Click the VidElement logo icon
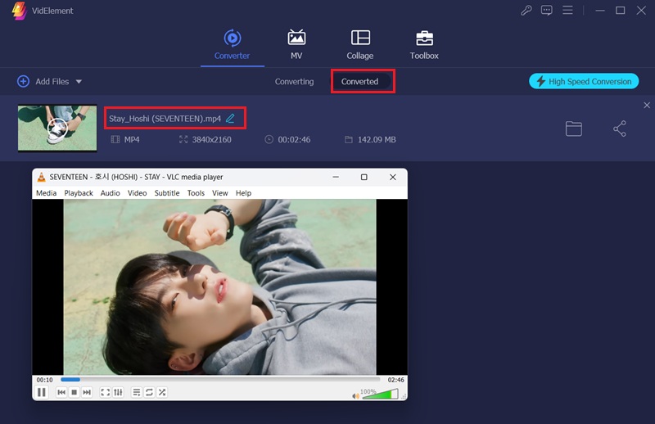Screen dimensions: 655x424 (19, 11)
